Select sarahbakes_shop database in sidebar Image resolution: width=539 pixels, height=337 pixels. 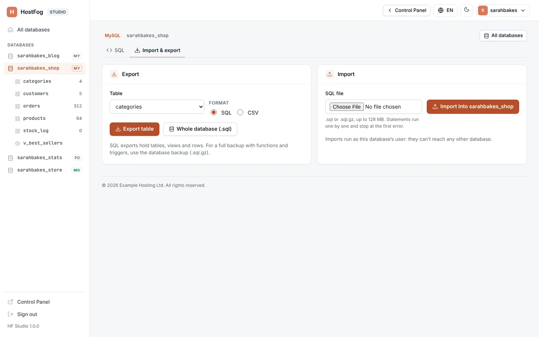pyautogui.click(x=45, y=68)
